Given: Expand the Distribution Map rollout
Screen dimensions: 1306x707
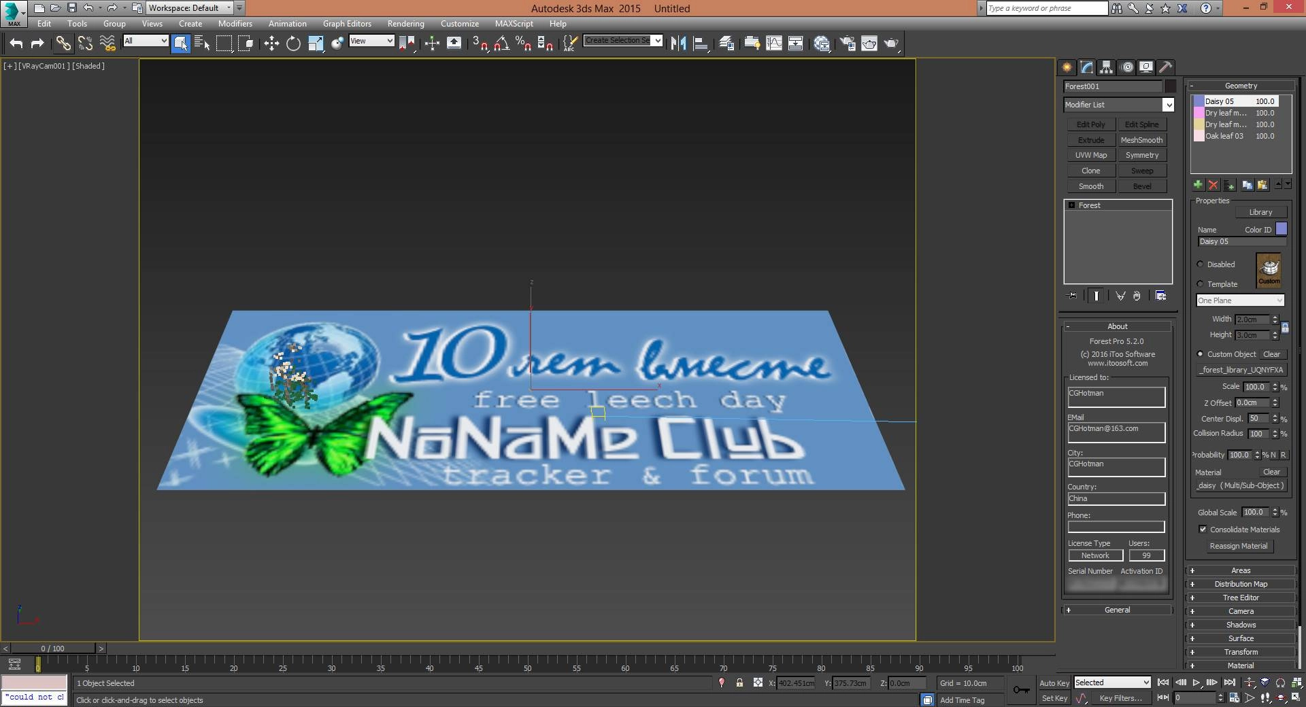Looking at the screenshot, I should click(1241, 584).
